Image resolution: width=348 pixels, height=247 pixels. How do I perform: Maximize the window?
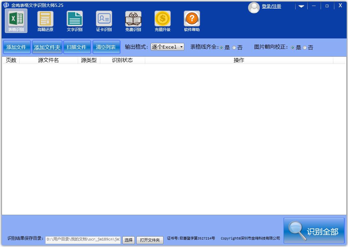coord(327,6)
